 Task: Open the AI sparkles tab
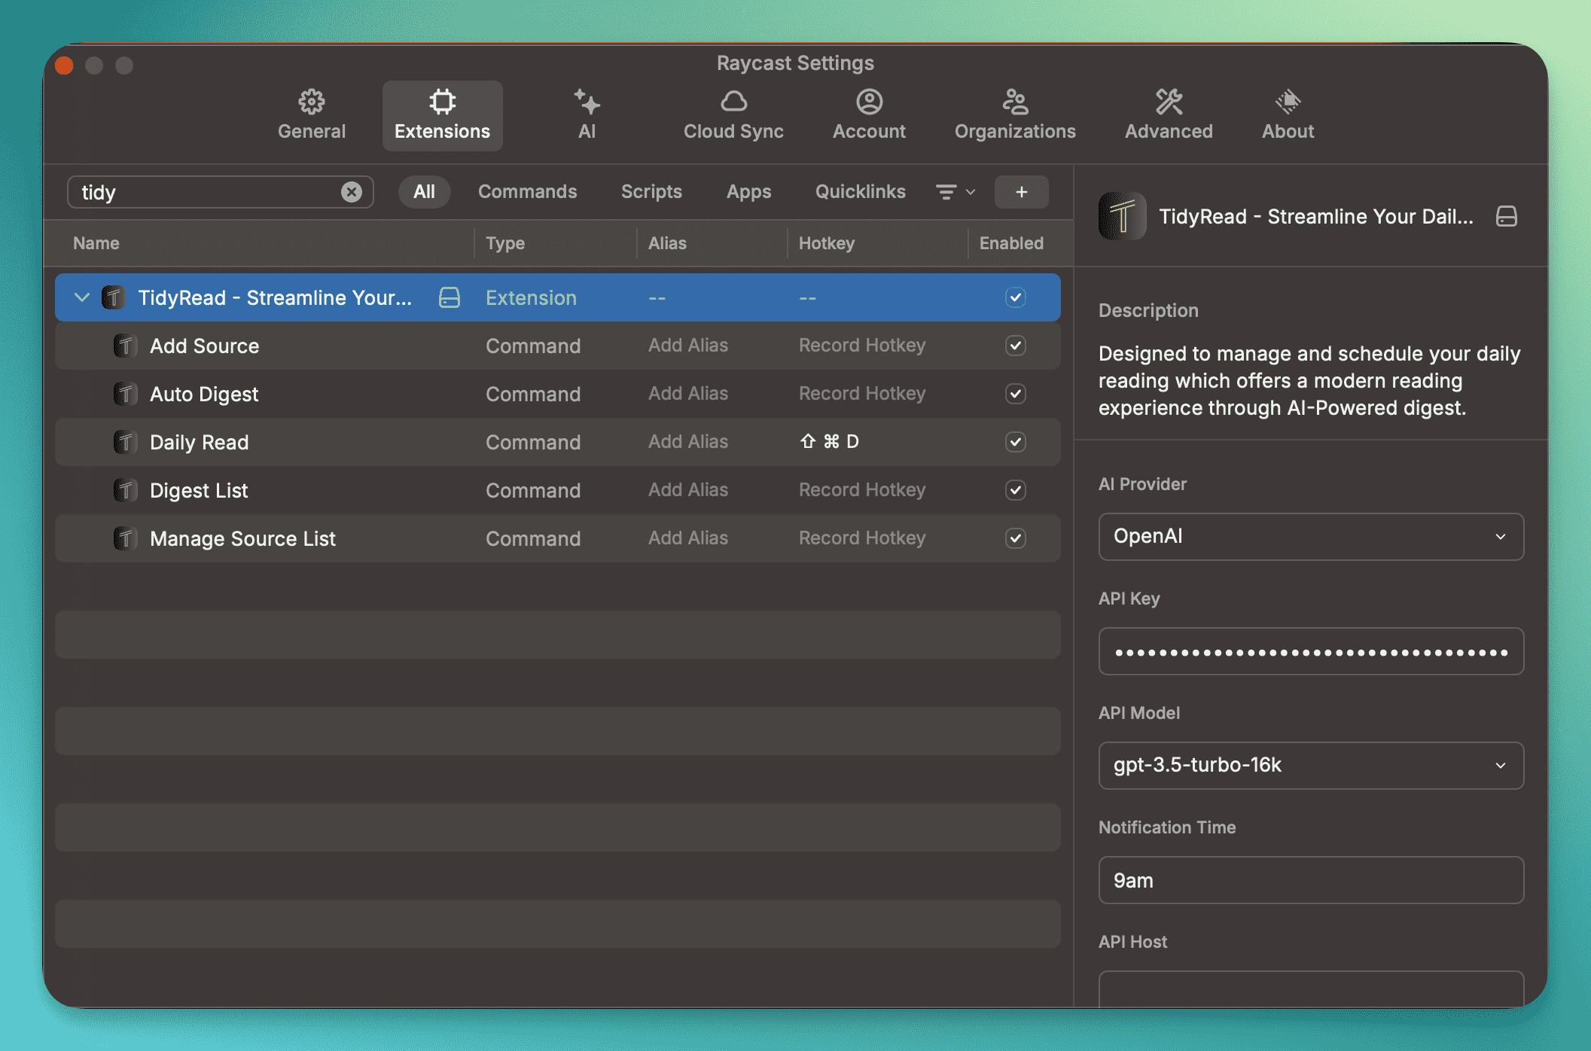pyautogui.click(x=587, y=115)
